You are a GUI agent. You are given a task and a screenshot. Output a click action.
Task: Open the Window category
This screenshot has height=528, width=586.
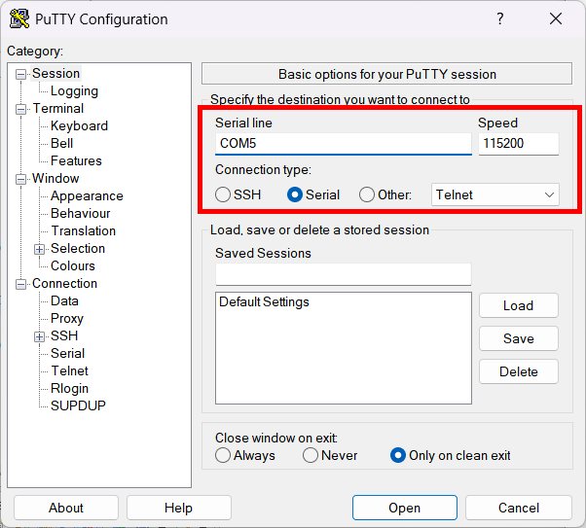[55, 179]
